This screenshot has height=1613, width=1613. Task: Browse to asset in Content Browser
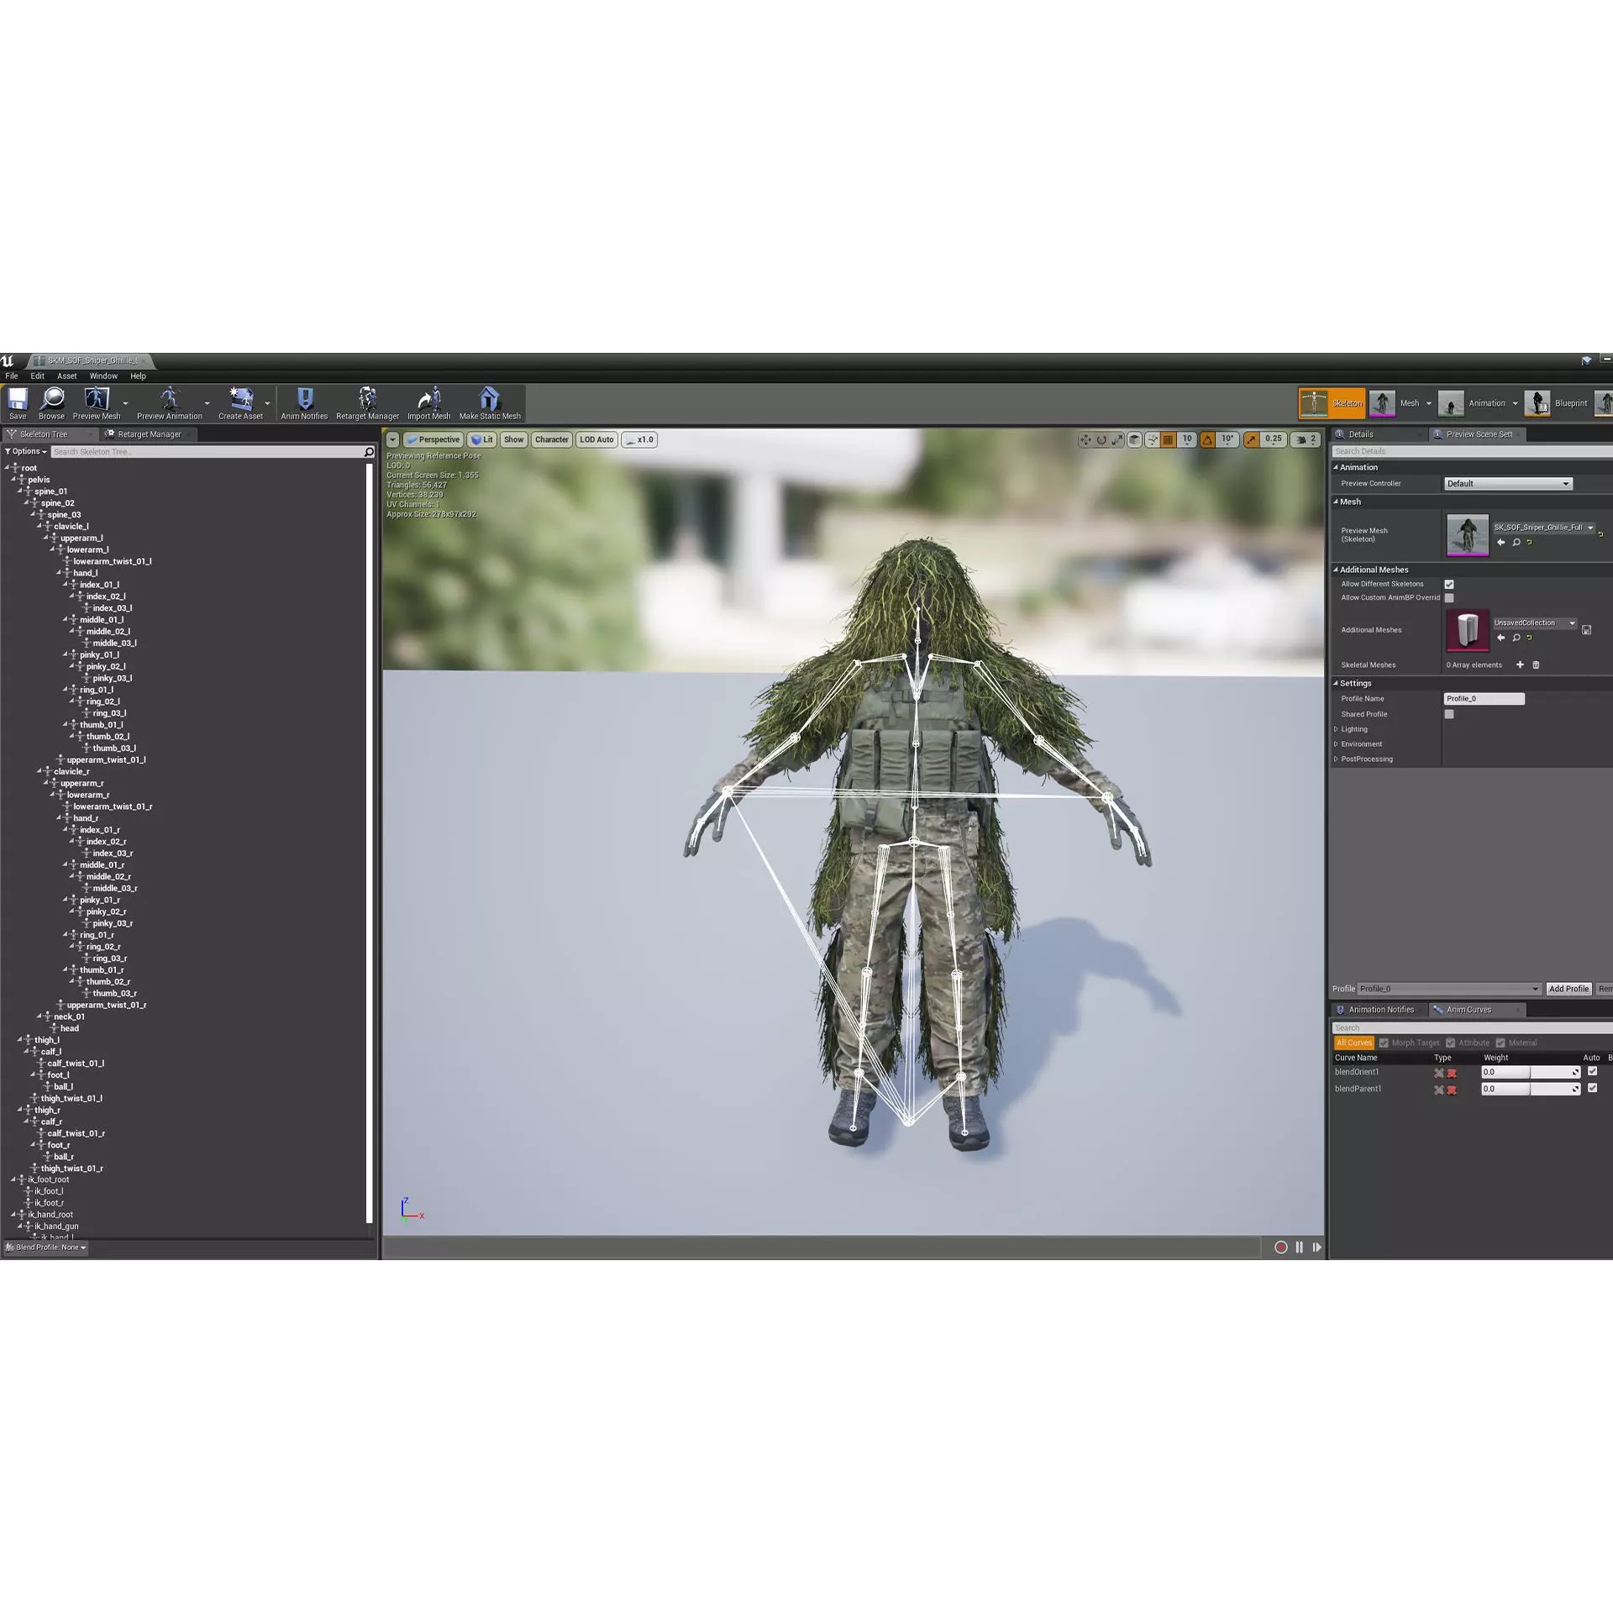pos(51,403)
